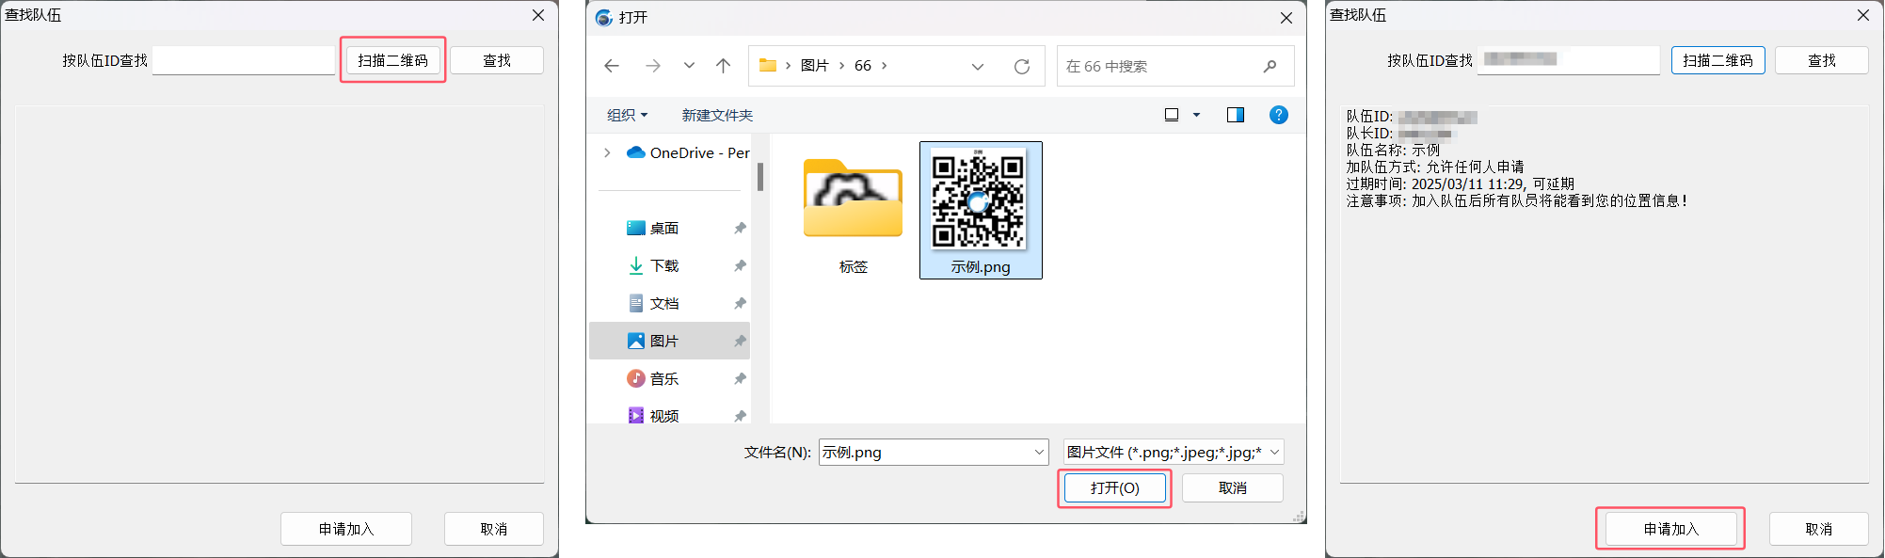Open 视频 in the navigation pane
Viewport: 1885px width, 558px height.
[664, 415]
